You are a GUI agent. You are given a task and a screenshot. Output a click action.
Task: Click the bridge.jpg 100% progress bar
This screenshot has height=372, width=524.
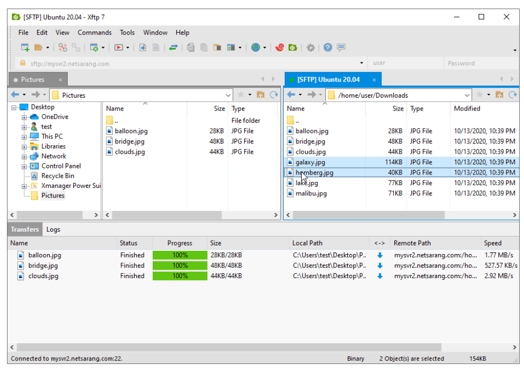click(x=180, y=265)
